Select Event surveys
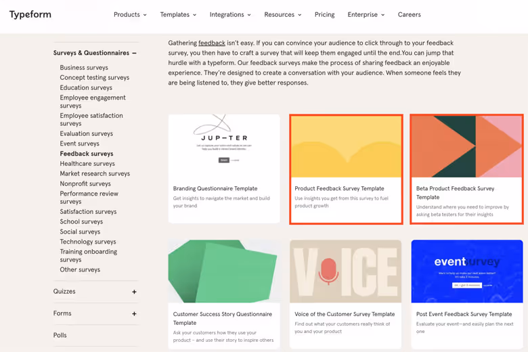The width and height of the screenshot is (528, 352). coord(79,144)
